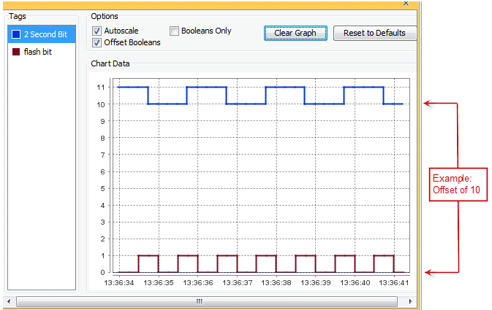The height and width of the screenshot is (310, 492).
Task: Disable the Autoscale checkbox
Action: point(97,31)
